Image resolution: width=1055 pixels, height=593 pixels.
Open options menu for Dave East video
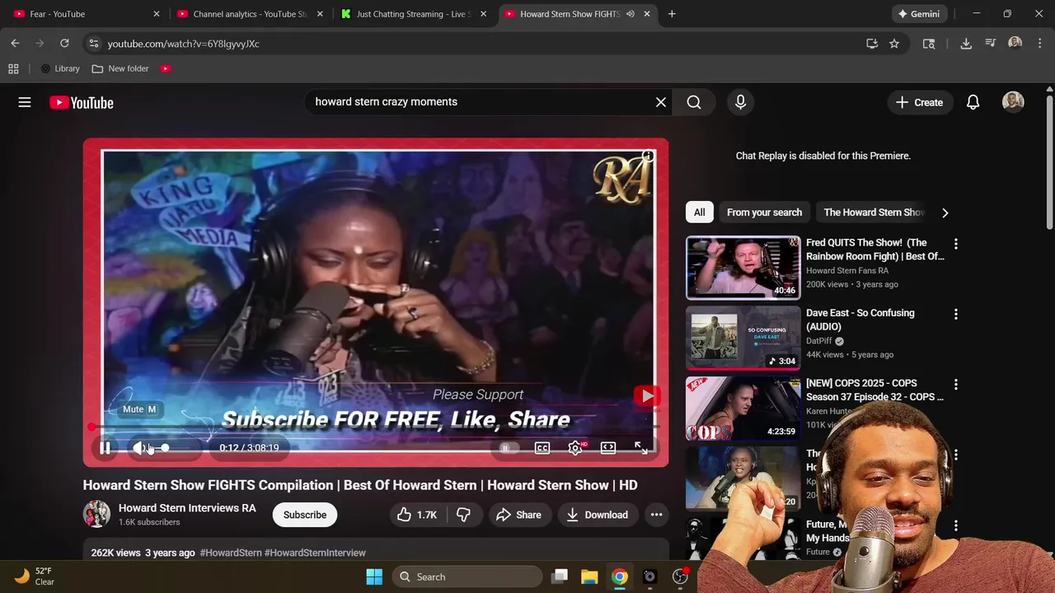pos(956,314)
